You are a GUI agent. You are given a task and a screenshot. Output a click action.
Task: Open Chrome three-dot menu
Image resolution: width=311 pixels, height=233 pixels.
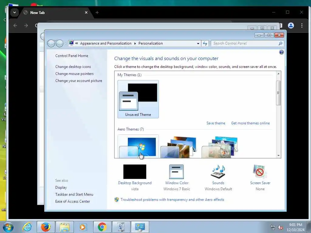[302, 25]
